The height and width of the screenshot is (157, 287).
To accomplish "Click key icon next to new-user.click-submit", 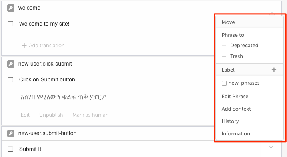I will (x=11, y=64).
